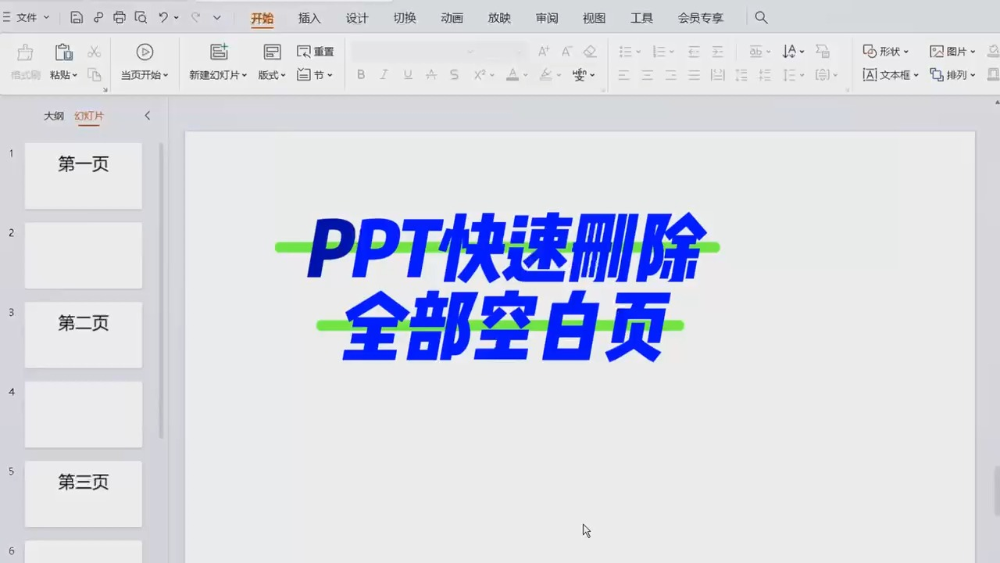Viewport: 1000px width, 563px height.
Task: Switch to the 大纲 outline panel tab
Action: [53, 116]
